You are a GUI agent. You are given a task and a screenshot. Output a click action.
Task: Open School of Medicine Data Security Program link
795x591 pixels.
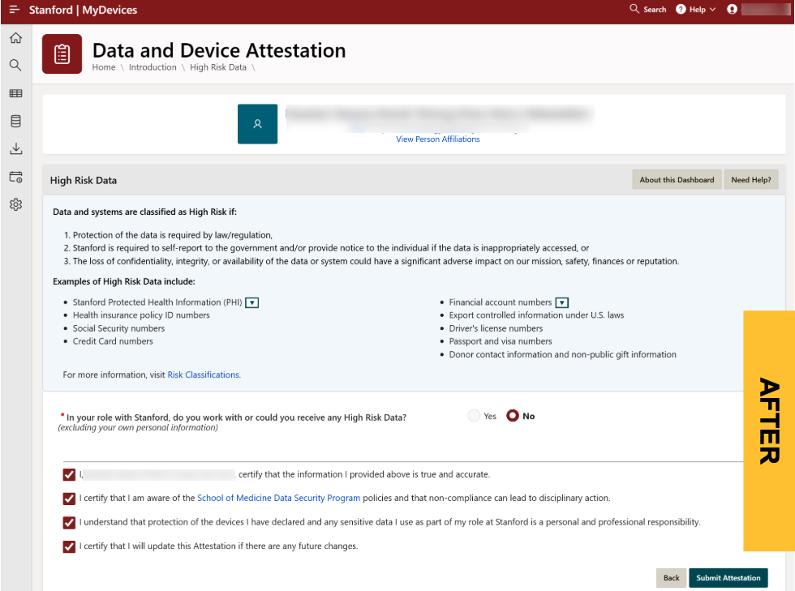pos(278,499)
